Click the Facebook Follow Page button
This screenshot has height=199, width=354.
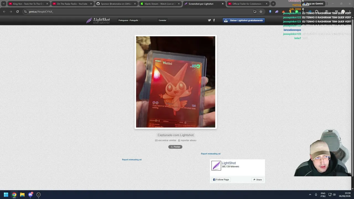(221, 180)
